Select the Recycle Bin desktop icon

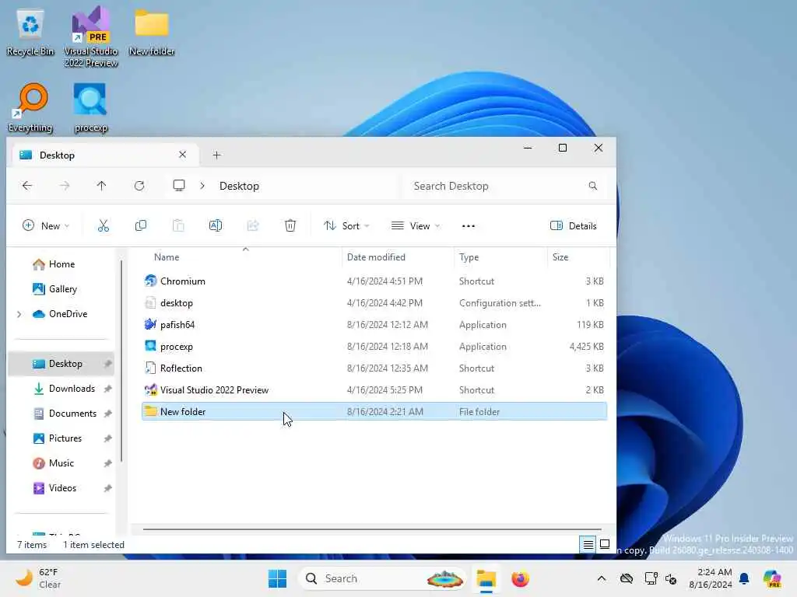pos(30,33)
